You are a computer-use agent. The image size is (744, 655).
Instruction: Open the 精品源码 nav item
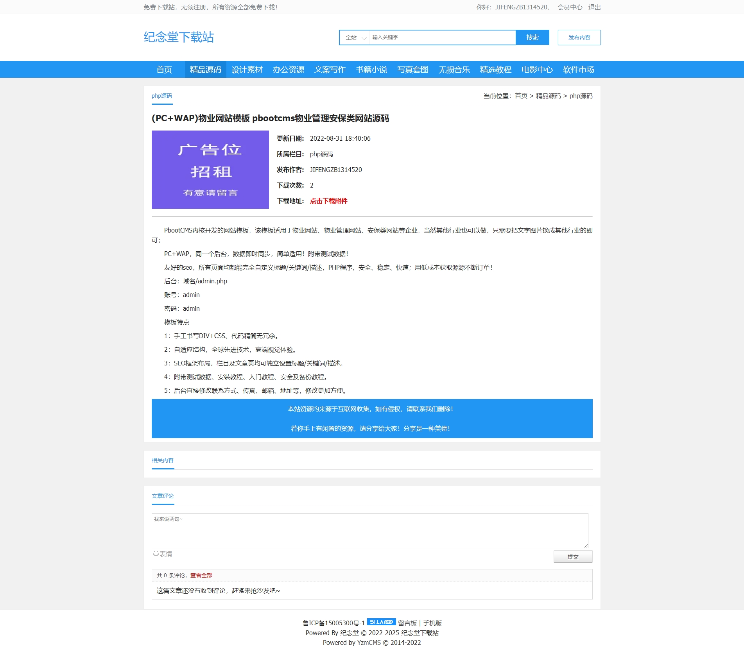pos(206,70)
